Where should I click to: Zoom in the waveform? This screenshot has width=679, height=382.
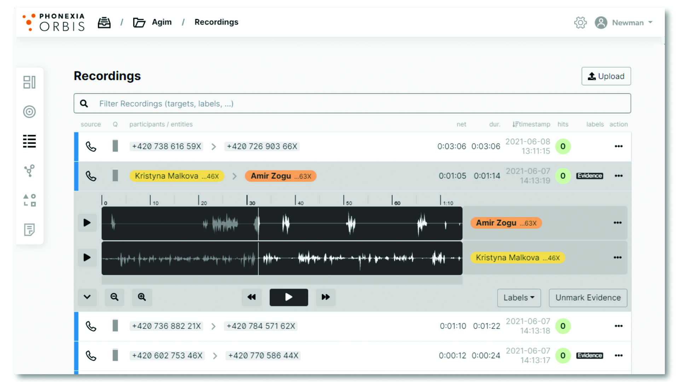tap(142, 297)
